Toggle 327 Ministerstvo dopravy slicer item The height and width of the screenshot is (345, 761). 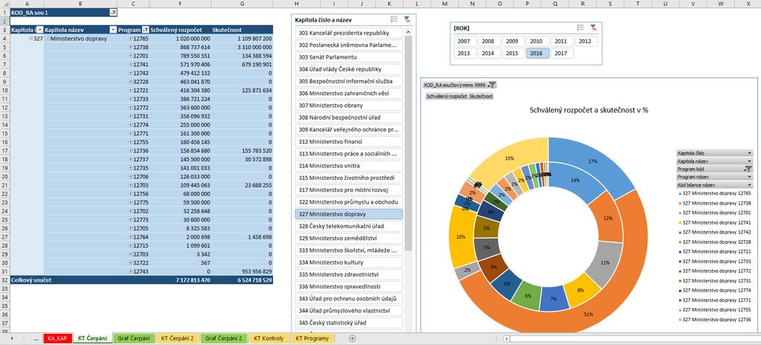coord(349,214)
